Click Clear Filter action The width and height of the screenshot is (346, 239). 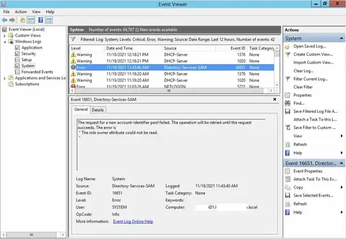click(303, 87)
